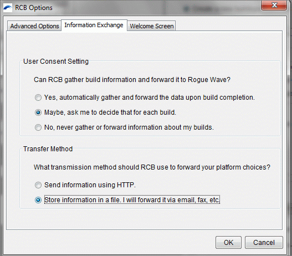This screenshot has width=292, height=256.
Task: Choose the Store information in a file radio button
Action: click(x=38, y=200)
